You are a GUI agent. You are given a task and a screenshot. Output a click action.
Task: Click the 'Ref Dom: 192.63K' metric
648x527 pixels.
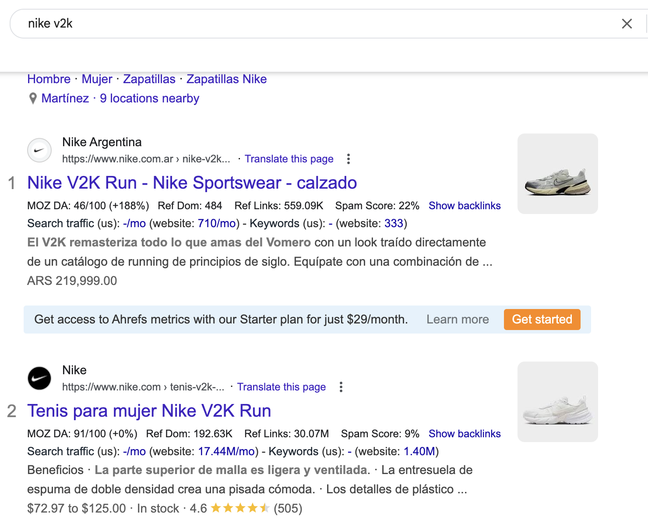pyautogui.click(x=189, y=434)
